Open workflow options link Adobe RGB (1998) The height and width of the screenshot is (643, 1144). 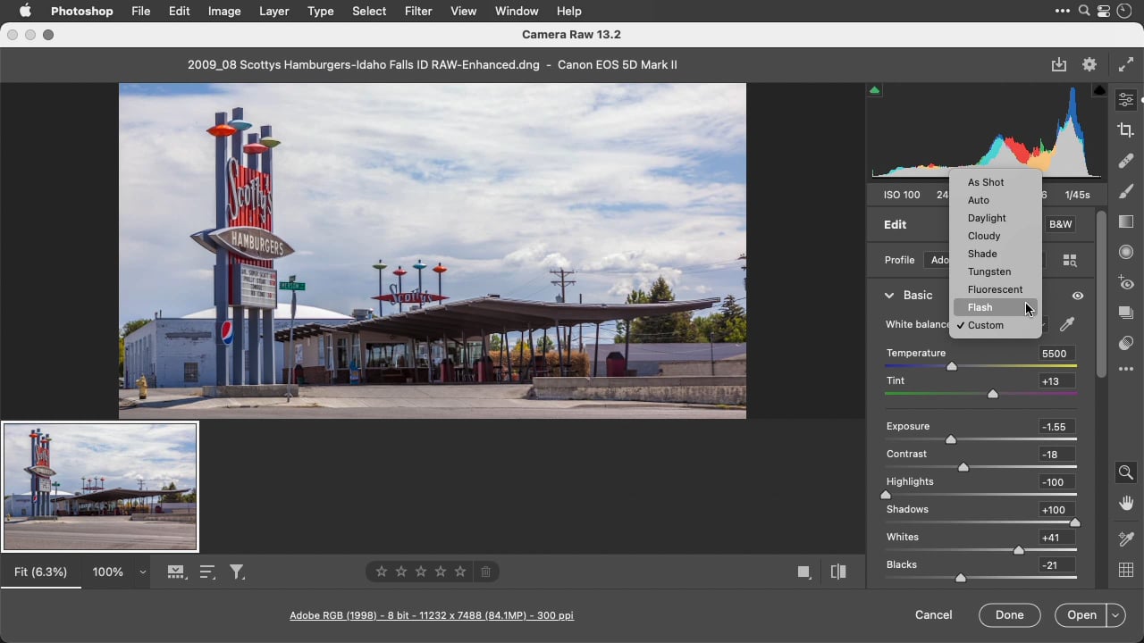coord(431,615)
